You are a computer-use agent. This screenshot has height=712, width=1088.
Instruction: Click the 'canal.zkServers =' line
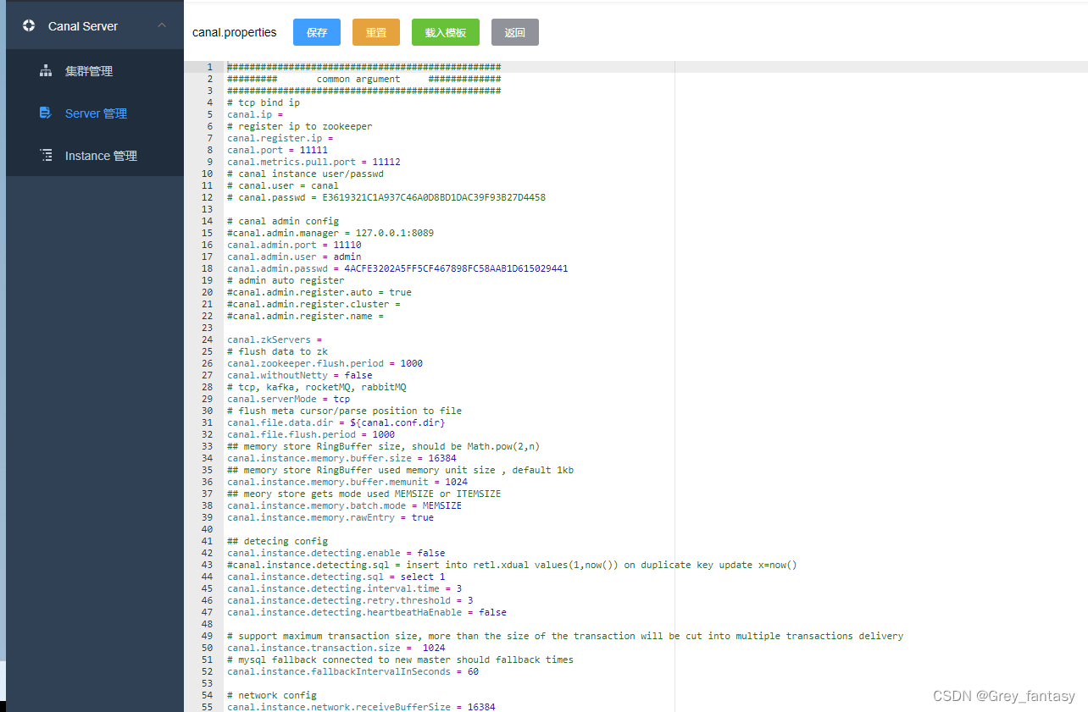275,339
